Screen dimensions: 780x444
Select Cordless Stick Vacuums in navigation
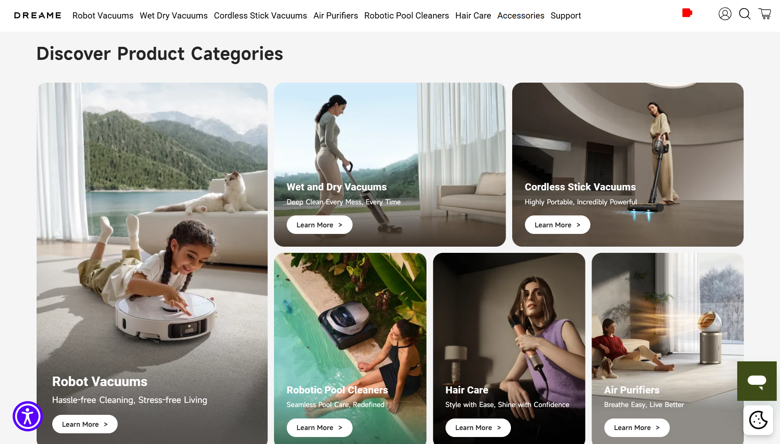tap(260, 16)
